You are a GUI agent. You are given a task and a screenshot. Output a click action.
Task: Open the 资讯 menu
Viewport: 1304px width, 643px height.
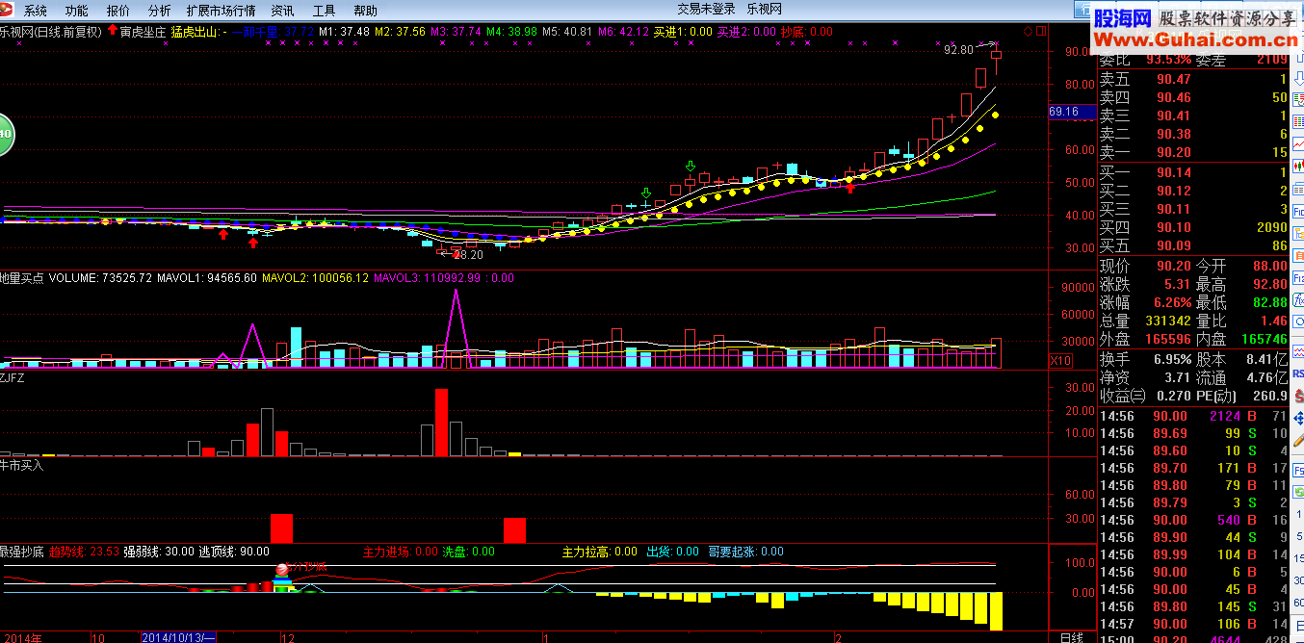[282, 11]
